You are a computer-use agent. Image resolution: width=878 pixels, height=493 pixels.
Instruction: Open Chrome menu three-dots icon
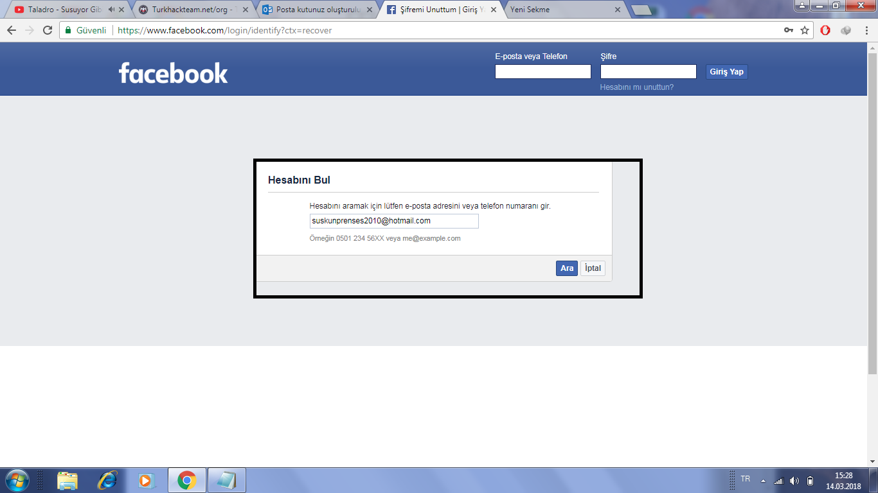pos(865,30)
